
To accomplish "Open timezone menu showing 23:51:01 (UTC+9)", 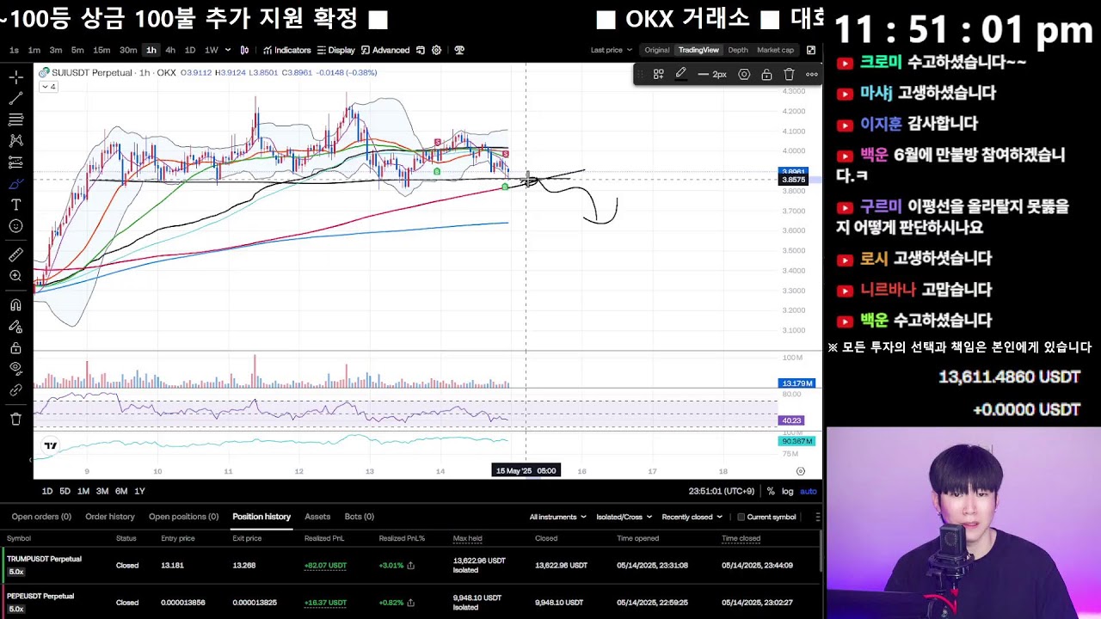I will [721, 491].
